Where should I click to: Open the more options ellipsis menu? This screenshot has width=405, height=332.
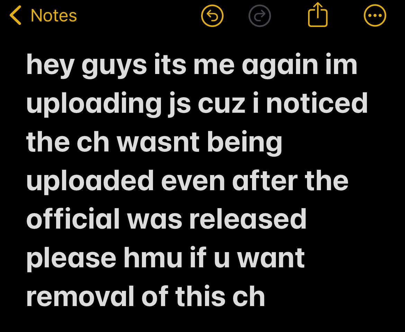coord(375,16)
